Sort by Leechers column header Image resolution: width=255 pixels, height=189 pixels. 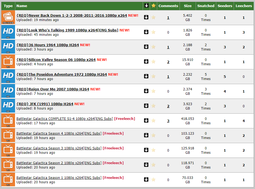[244, 6]
